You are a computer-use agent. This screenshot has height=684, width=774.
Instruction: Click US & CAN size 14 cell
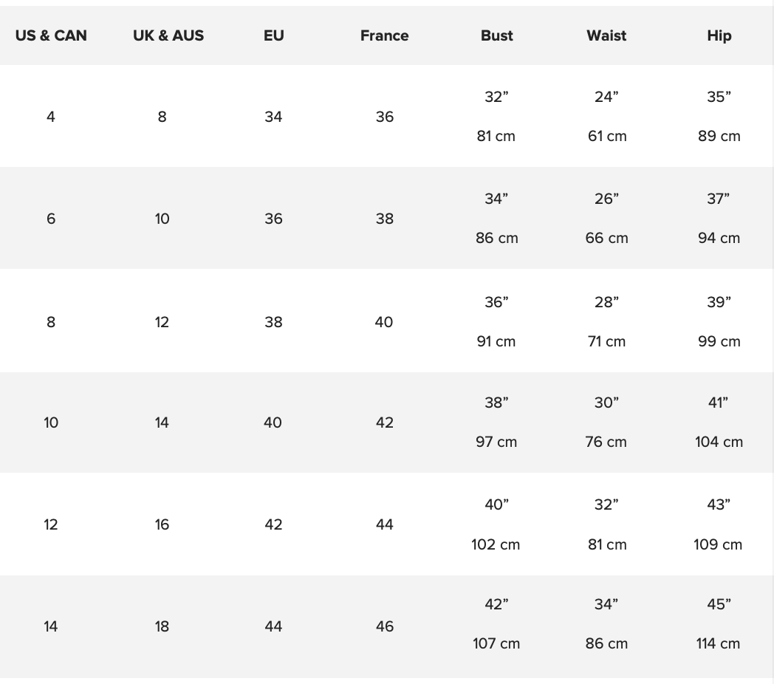[51, 626]
